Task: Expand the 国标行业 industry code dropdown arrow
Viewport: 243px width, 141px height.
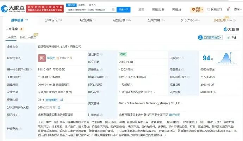Action: (x=154, y=92)
